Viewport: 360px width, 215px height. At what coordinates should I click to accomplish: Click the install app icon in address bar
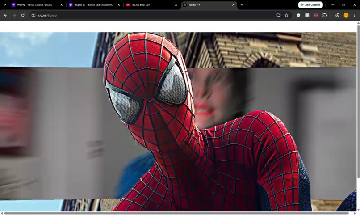(x=279, y=15)
